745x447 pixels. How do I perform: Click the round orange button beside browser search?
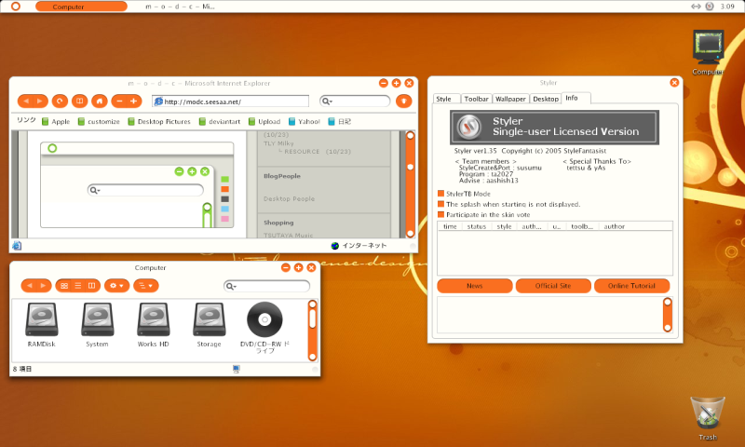pos(404,101)
